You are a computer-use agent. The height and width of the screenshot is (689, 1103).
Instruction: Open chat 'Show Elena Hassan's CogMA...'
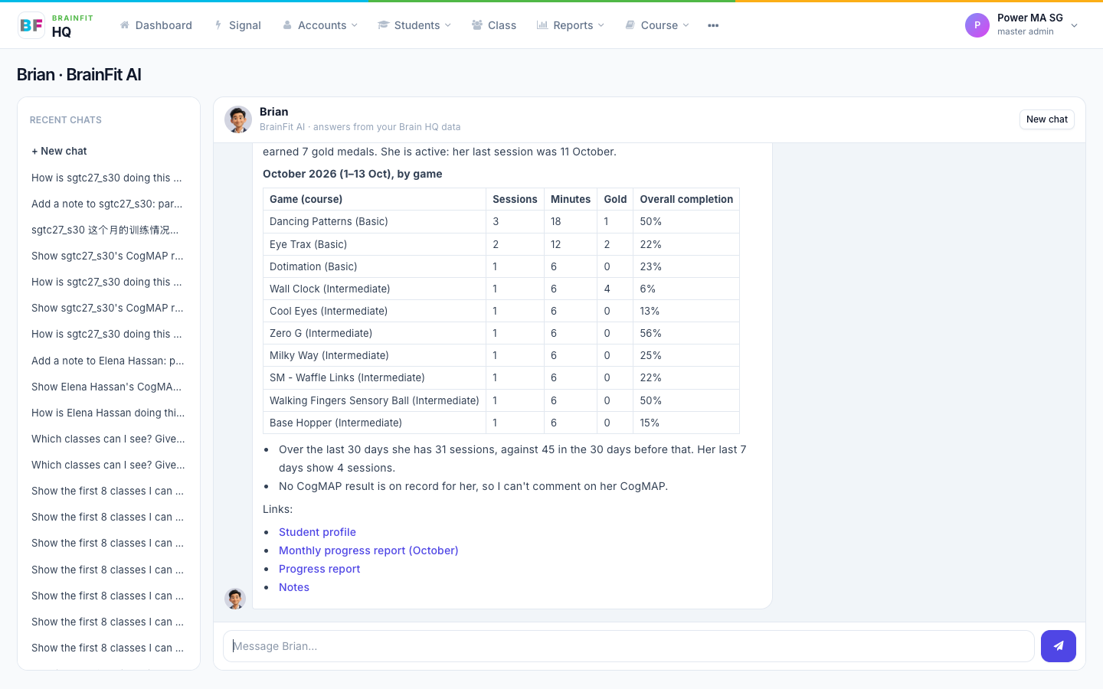click(x=107, y=387)
